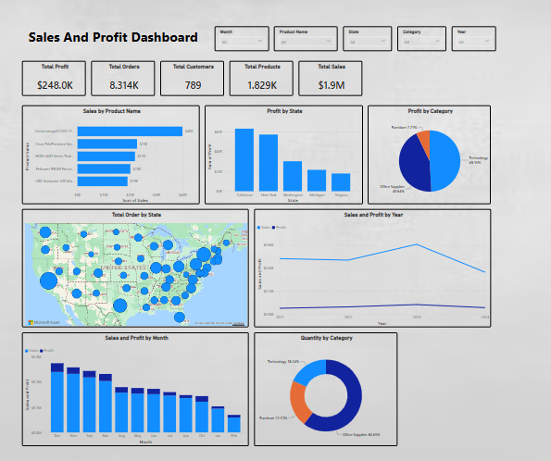551x461 pixels.
Task: Click the large California bubble on the map
Action: point(48,280)
